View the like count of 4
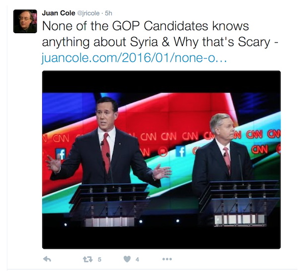The width and height of the screenshot is (298, 271). pos(137,259)
